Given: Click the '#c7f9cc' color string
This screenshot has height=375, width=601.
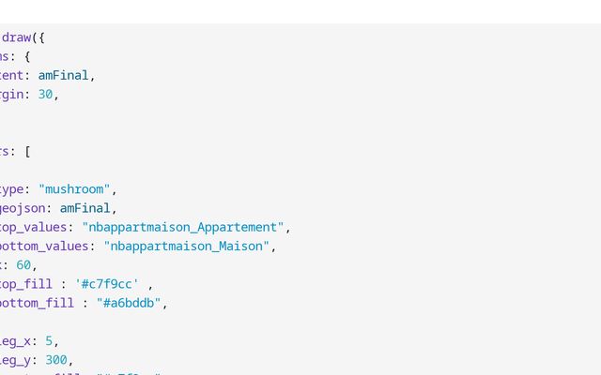Looking at the screenshot, I should [107, 284].
